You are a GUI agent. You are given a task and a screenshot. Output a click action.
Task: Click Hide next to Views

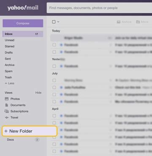38,93
